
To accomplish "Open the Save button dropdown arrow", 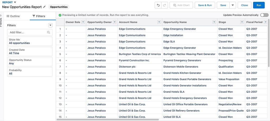I will [233, 5].
